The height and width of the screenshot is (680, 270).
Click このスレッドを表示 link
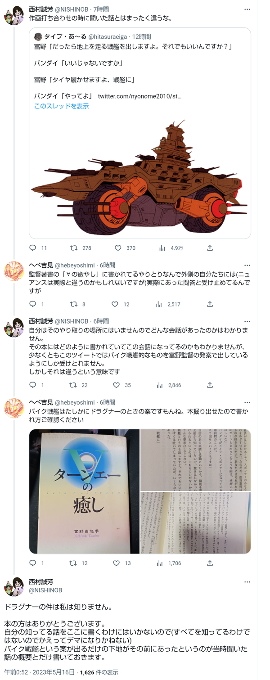coord(62,106)
